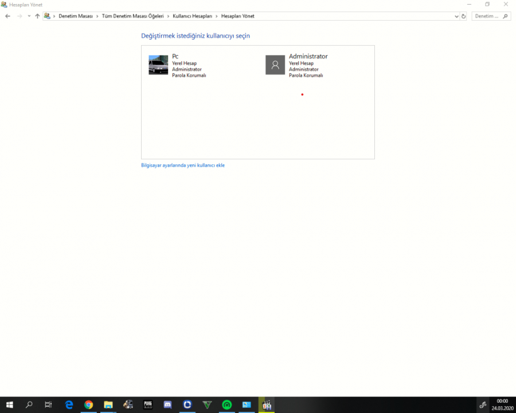
Task: Select the Pc account car picture
Action: 158,65
